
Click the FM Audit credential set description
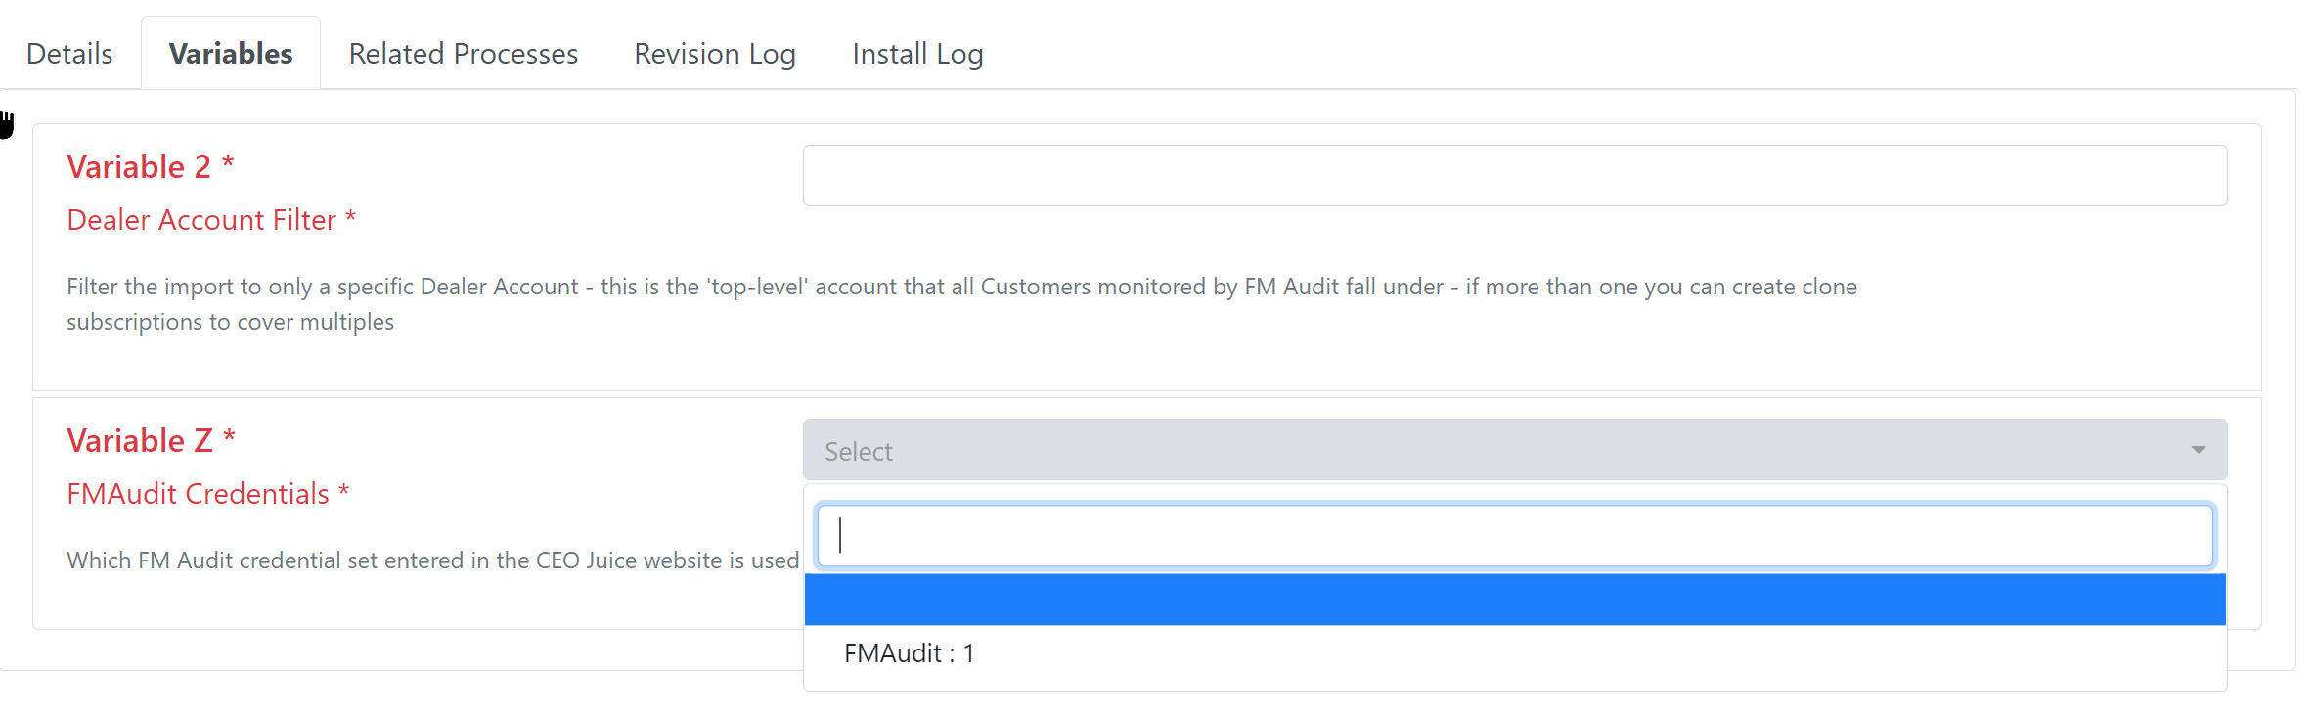(433, 560)
